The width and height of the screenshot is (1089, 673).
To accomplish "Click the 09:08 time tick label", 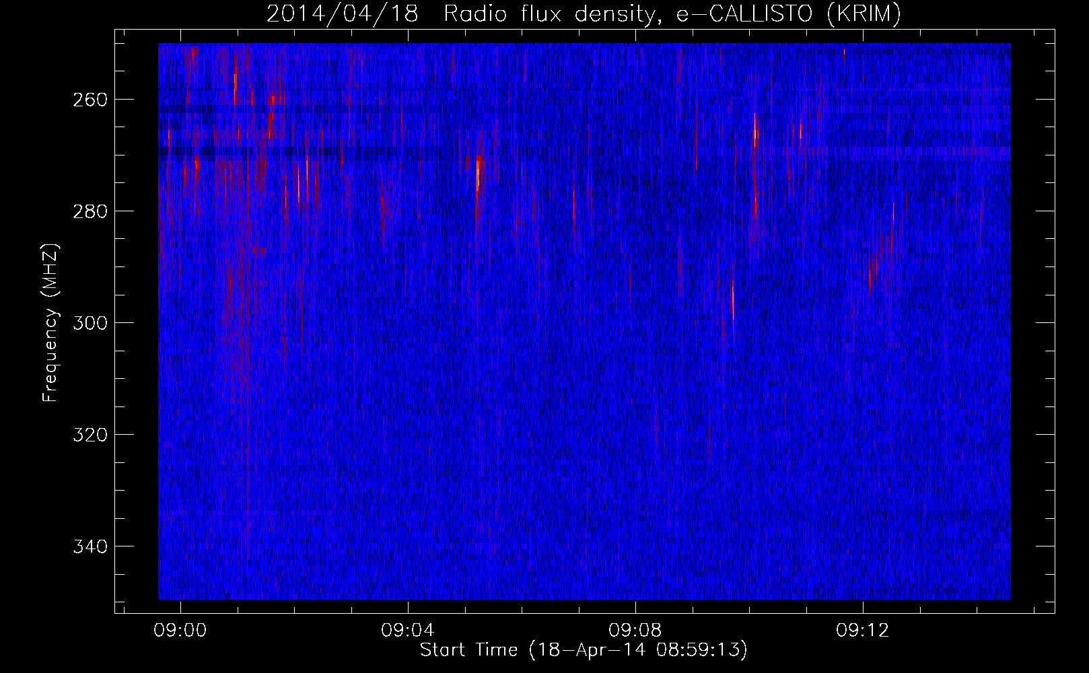I will tap(635, 631).
